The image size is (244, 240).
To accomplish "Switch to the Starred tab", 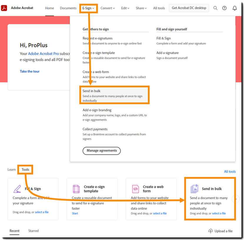I will coord(33,231).
